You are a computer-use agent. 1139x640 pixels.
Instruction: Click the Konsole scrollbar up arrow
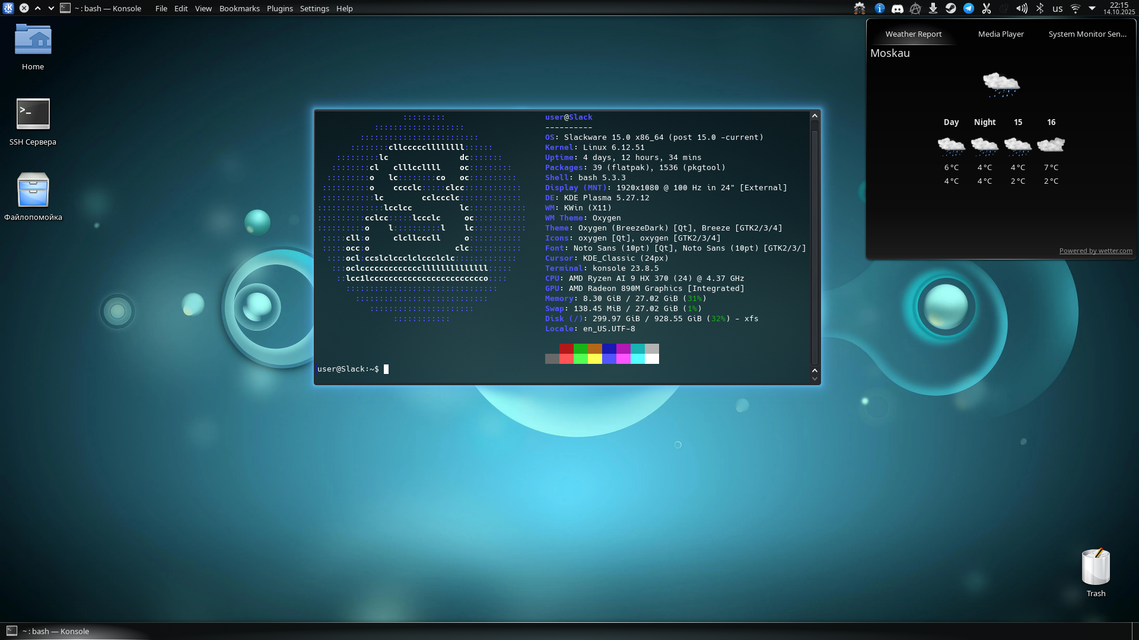pos(815,116)
